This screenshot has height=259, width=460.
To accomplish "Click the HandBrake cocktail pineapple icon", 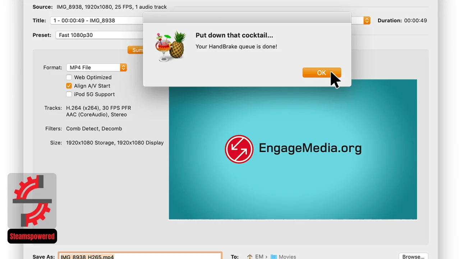I will click(x=170, y=46).
